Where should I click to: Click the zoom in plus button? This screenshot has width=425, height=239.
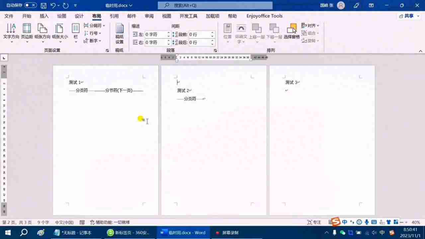(x=406, y=222)
